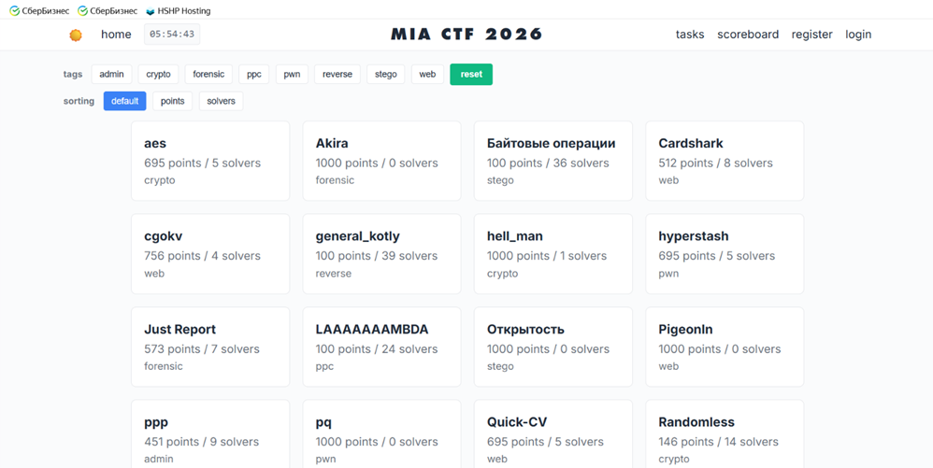
Task: Open second СберБизнес bookmark
Action: click(108, 10)
